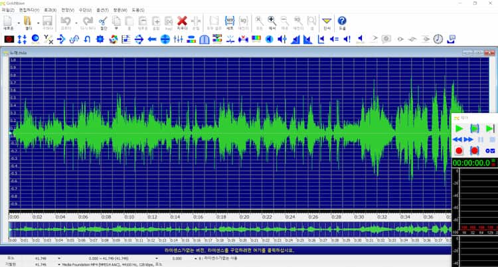Click the blue fast forward button
Viewport: 498px width, 267px height.
469,139
